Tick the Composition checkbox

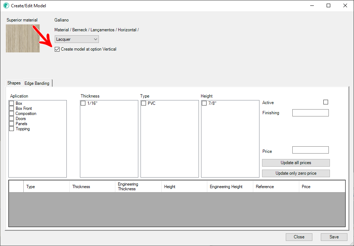(x=12, y=114)
